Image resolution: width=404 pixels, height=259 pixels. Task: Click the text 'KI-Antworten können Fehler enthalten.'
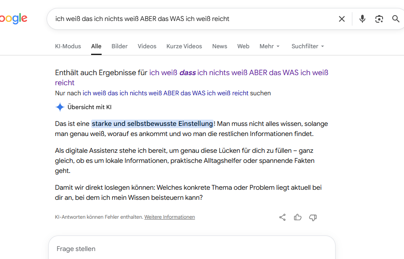click(x=99, y=217)
